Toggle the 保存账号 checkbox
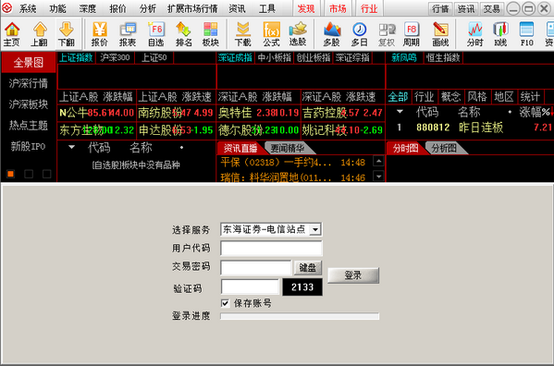The width and height of the screenshot is (554, 366). click(225, 303)
